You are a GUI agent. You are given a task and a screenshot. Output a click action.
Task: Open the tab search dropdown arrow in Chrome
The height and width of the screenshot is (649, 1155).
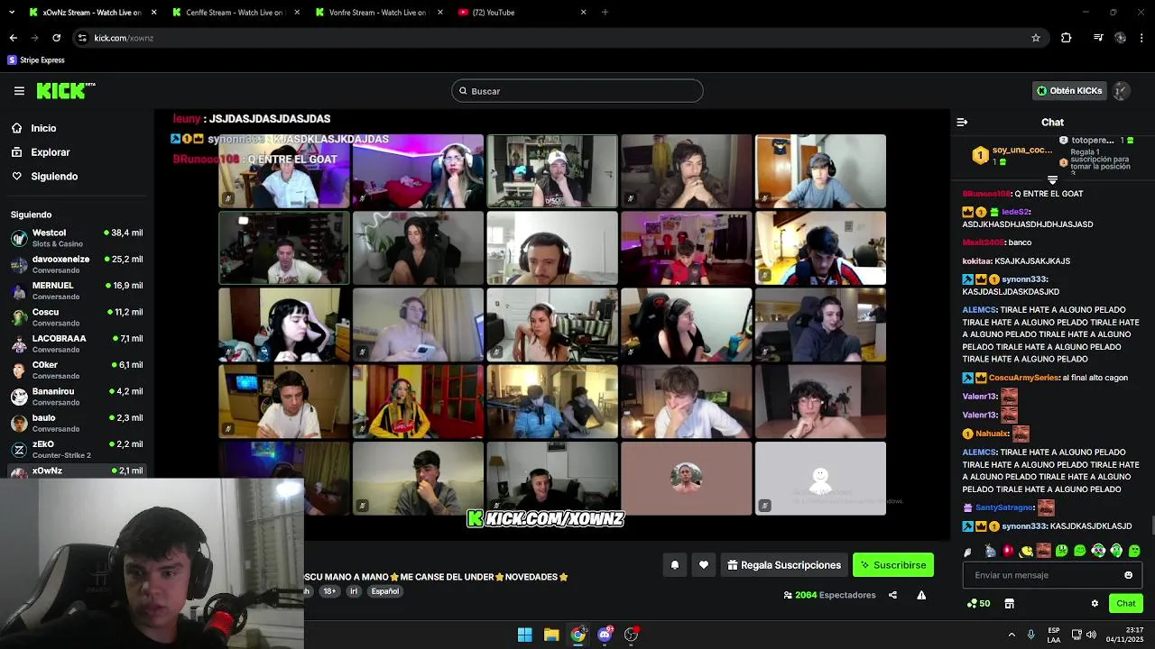[x=13, y=13]
